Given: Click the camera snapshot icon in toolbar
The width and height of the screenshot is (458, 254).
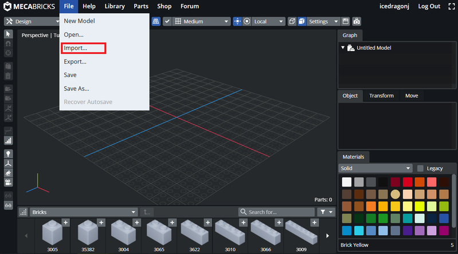Looking at the screenshot, I should 357,21.
